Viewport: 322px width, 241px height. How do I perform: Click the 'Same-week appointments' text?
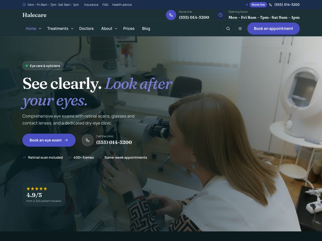pyautogui.click(x=126, y=157)
